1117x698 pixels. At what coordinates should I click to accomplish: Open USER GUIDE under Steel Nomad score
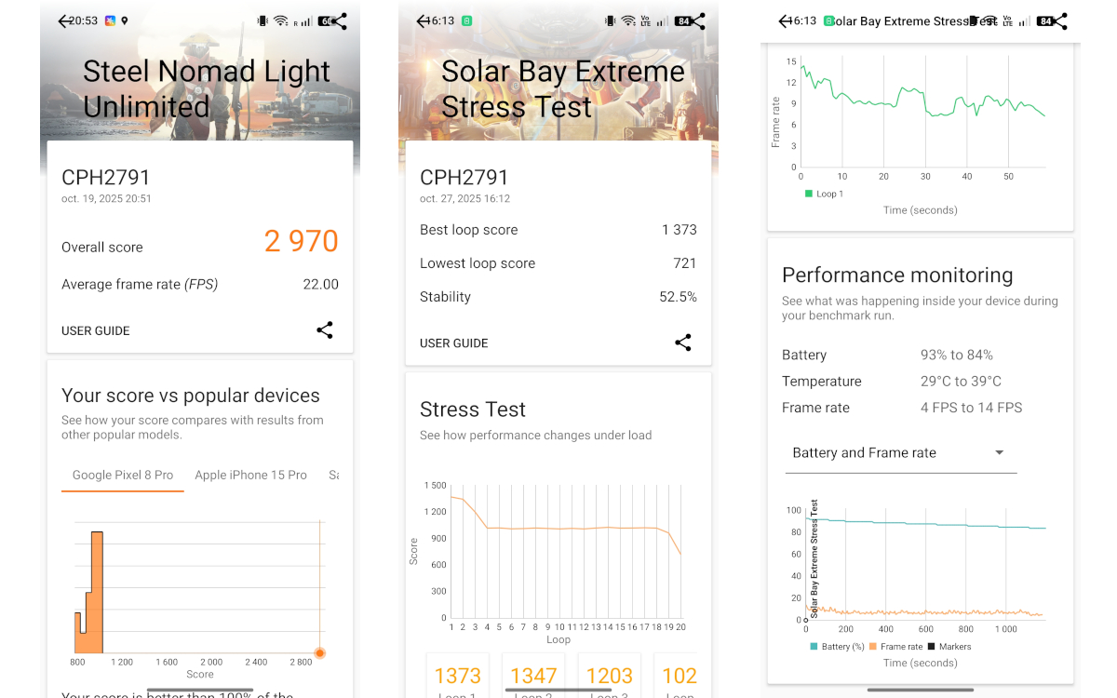(x=96, y=330)
